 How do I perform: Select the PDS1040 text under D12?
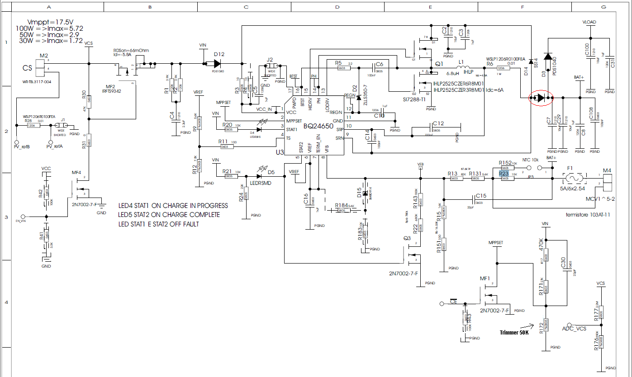tap(218, 72)
